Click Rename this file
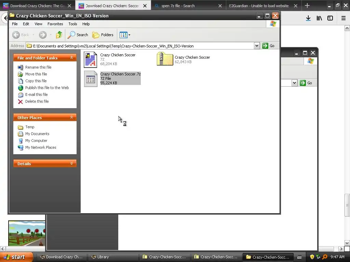This screenshot has height=262, width=350. click(35, 67)
